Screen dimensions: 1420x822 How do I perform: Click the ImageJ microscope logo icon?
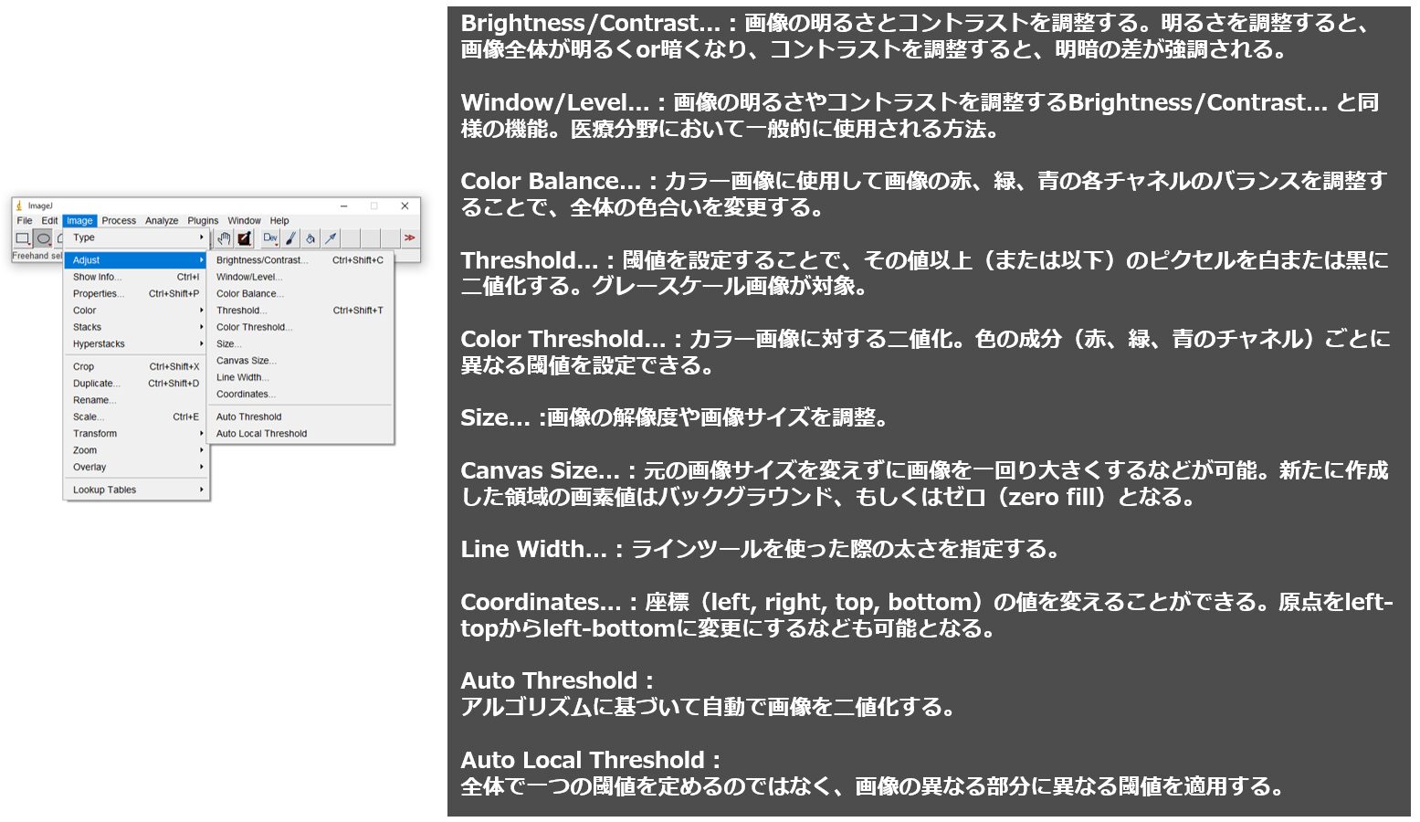(x=18, y=206)
